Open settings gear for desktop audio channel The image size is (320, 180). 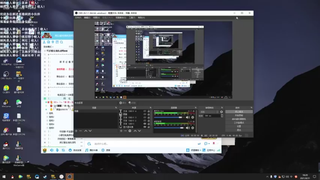193,128
